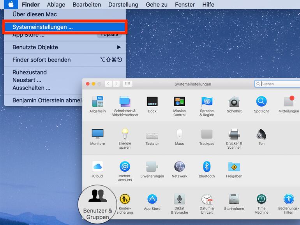Open the Netzwerk preference pane

click(179, 169)
